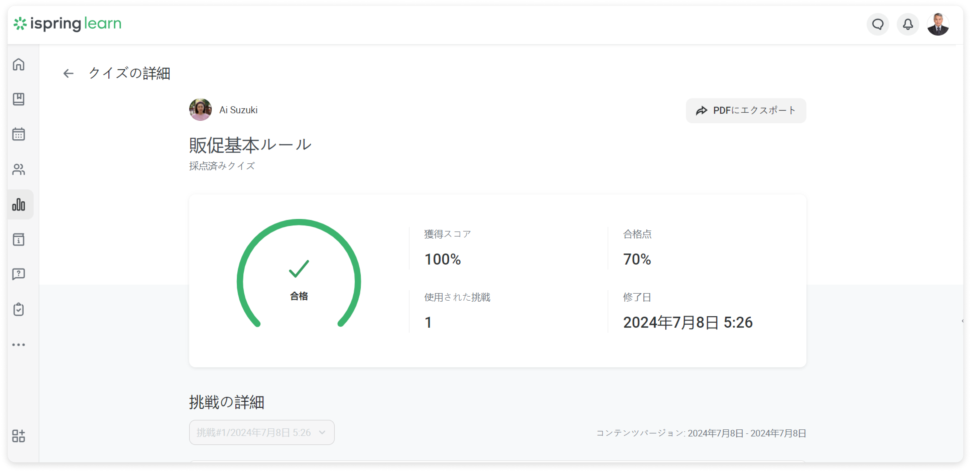The width and height of the screenshot is (971, 472).
Task: Click the 採点済みクイズ subtitle
Action: pyautogui.click(x=222, y=166)
